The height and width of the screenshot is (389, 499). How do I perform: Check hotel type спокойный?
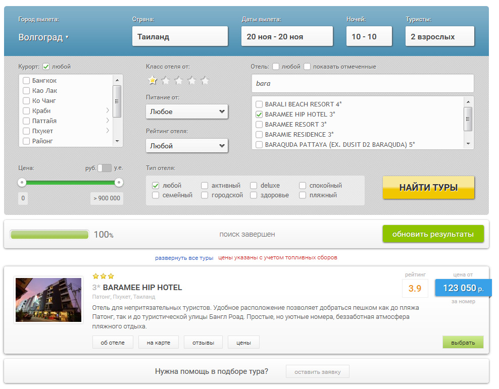(303, 185)
